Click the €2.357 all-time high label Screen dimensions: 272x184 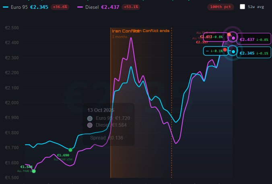coord(202,42)
